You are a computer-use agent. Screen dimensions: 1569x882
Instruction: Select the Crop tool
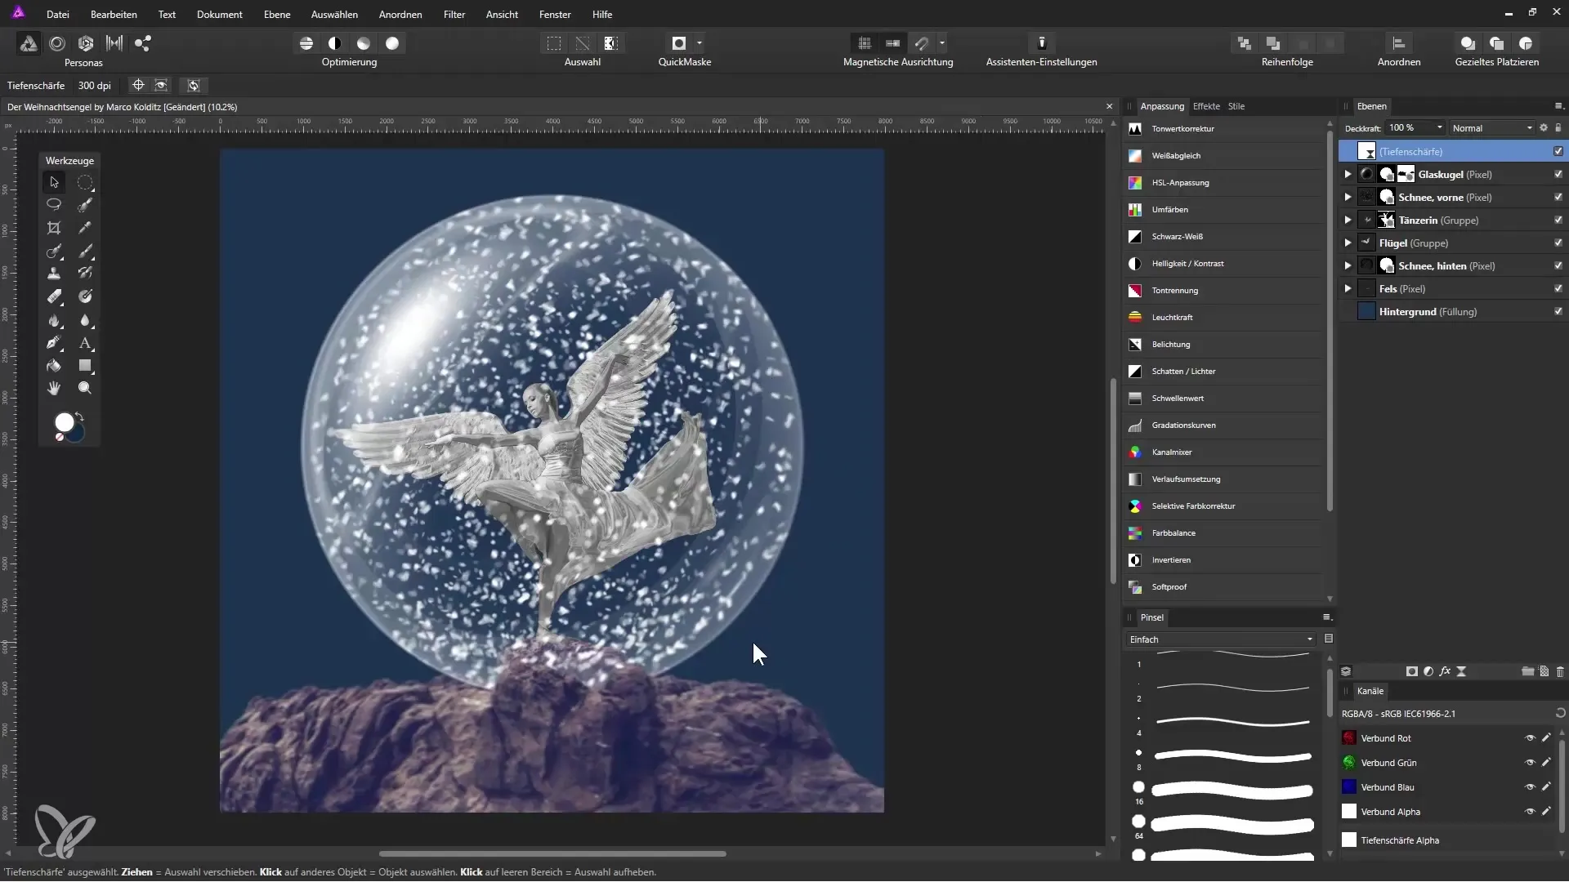click(x=54, y=228)
